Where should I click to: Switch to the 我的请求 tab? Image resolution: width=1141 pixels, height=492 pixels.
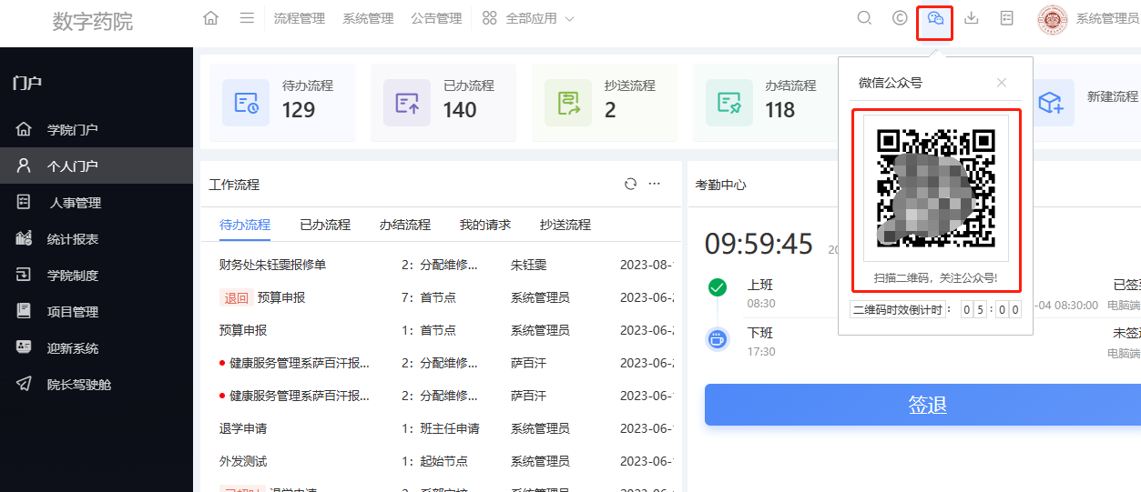[x=485, y=225]
